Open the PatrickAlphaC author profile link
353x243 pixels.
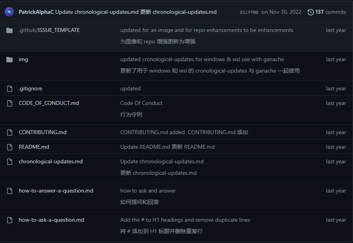[x=36, y=12]
